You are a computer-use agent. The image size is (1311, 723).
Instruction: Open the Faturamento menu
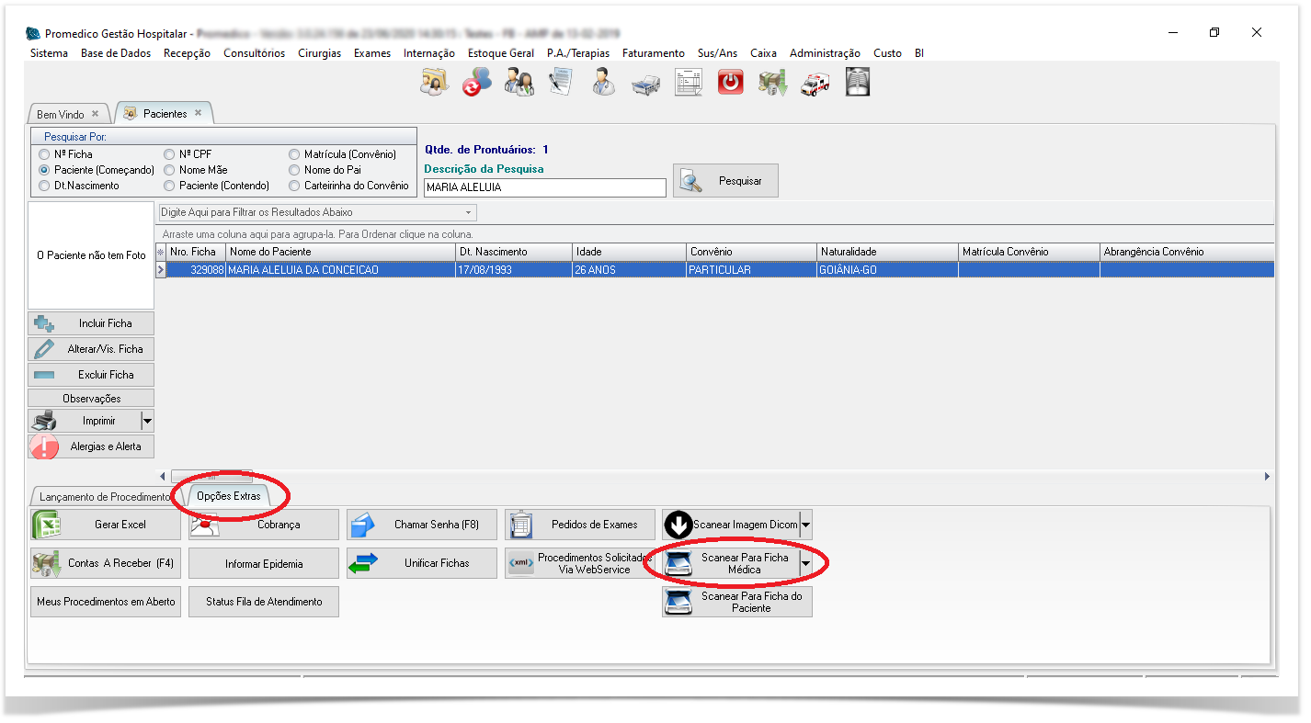click(653, 53)
